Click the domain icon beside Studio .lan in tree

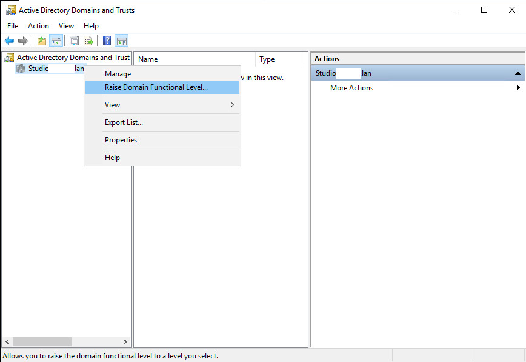tap(21, 69)
